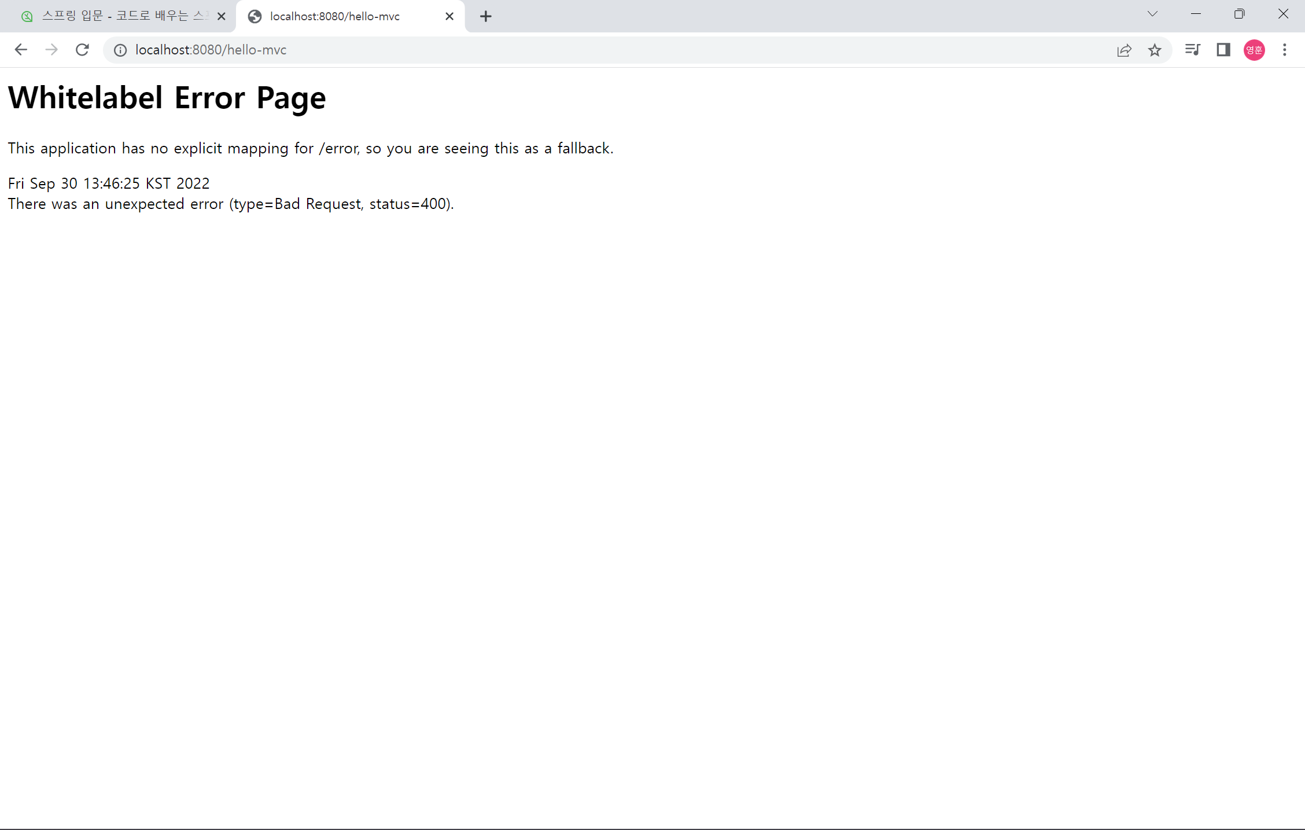Open a new tab with plus

pos(486,16)
